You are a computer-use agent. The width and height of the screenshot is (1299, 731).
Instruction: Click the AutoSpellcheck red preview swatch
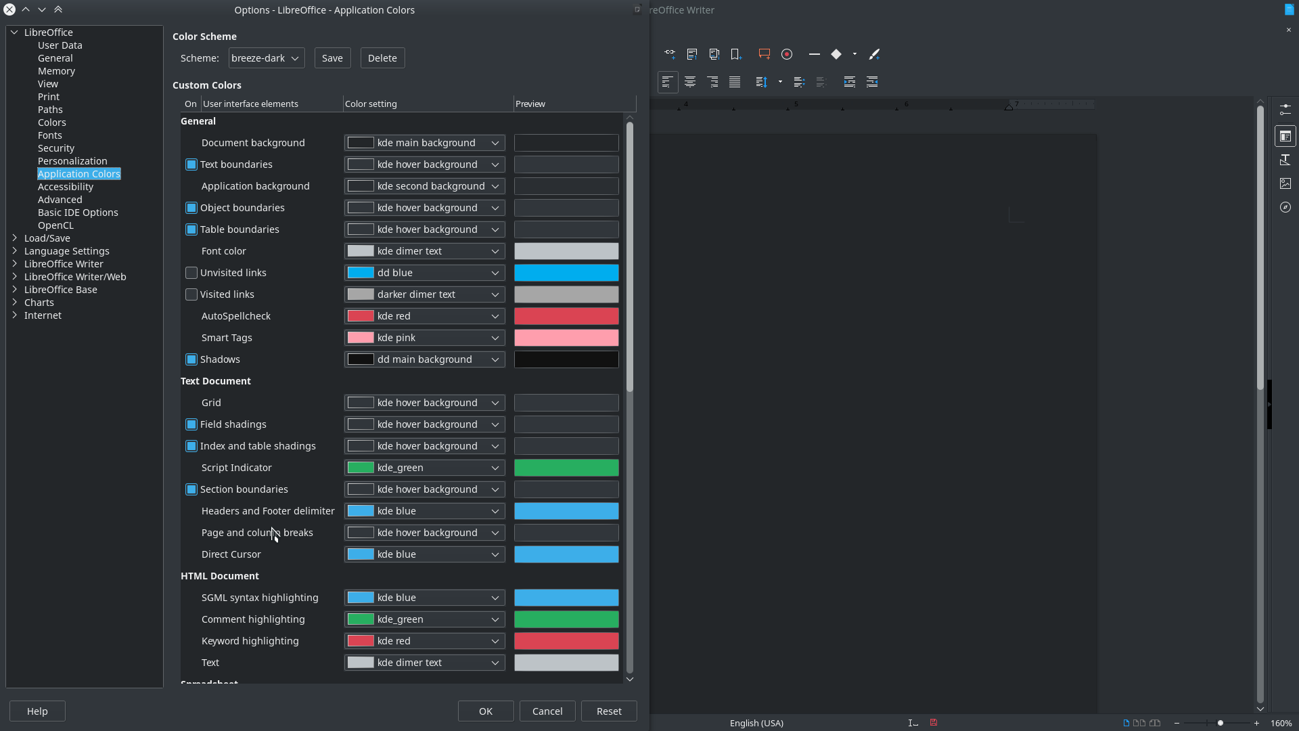tap(566, 316)
